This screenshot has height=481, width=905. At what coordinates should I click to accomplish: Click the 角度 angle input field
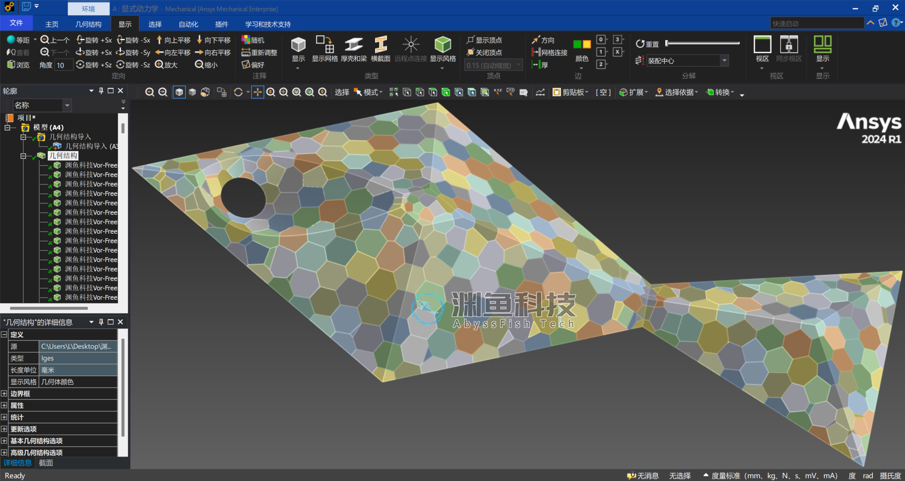pyautogui.click(x=64, y=65)
